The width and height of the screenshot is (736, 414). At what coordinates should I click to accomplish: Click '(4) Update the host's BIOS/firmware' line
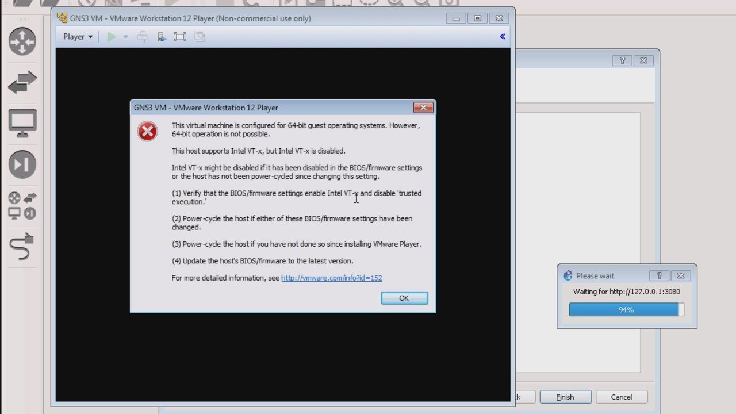[262, 261]
